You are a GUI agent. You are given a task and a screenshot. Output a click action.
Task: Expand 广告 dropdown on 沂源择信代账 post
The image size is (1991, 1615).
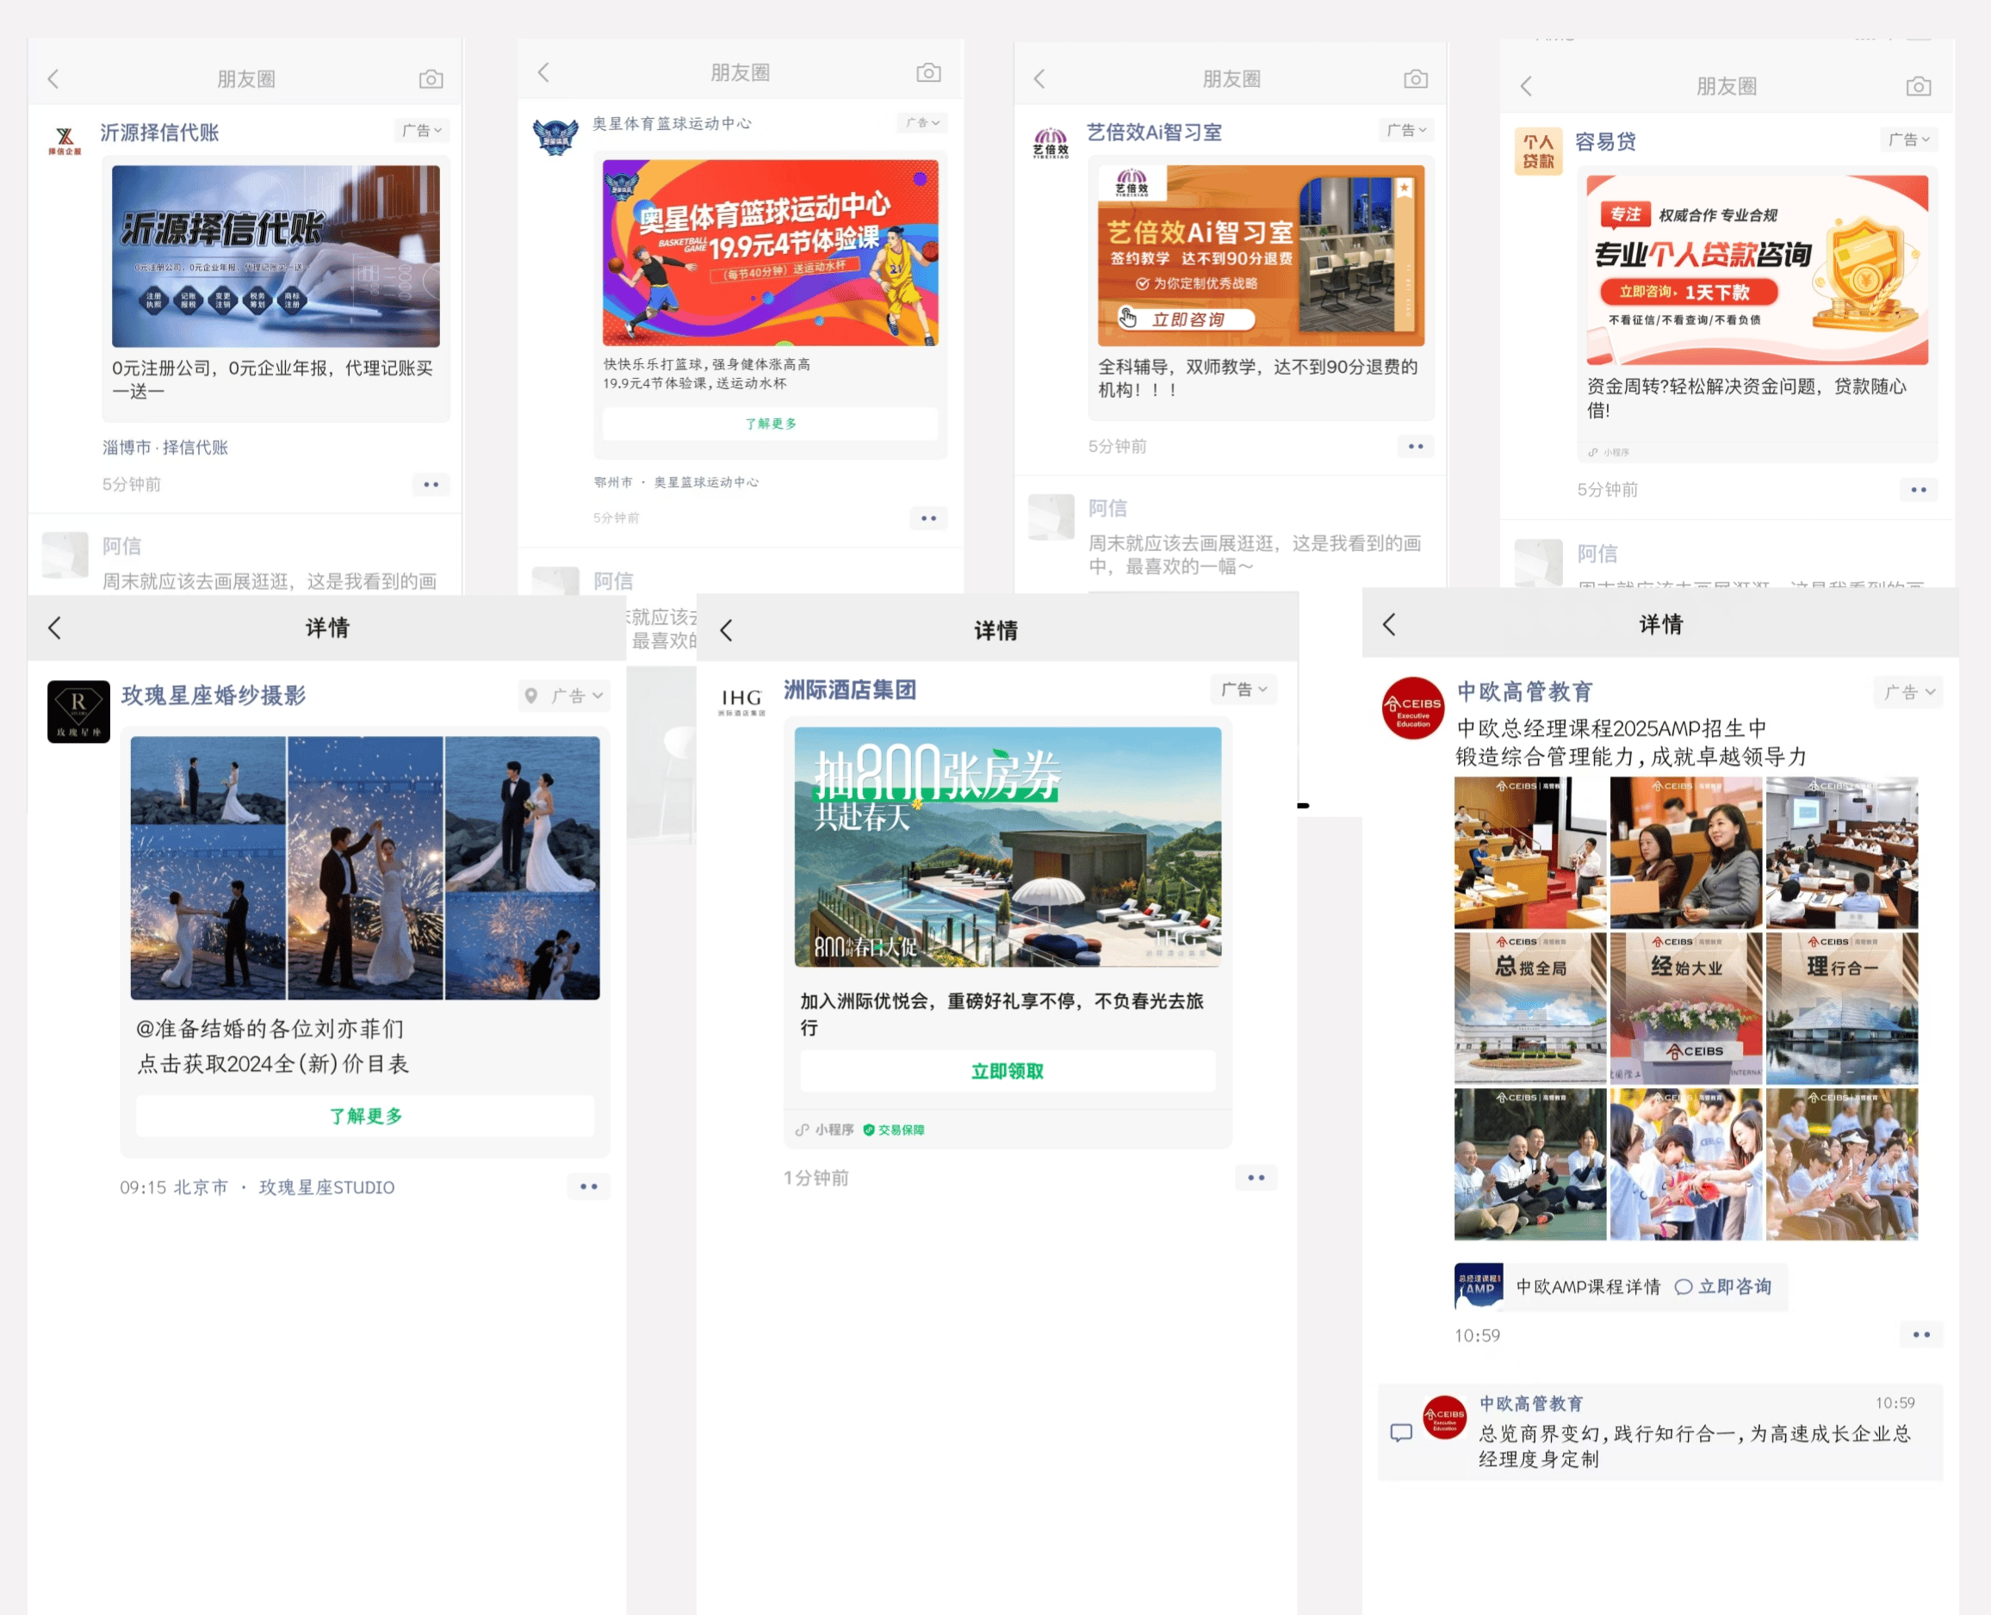[x=422, y=130]
